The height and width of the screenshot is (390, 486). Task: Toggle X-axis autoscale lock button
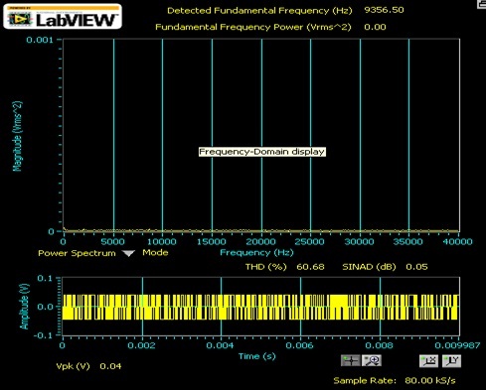tap(428, 361)
